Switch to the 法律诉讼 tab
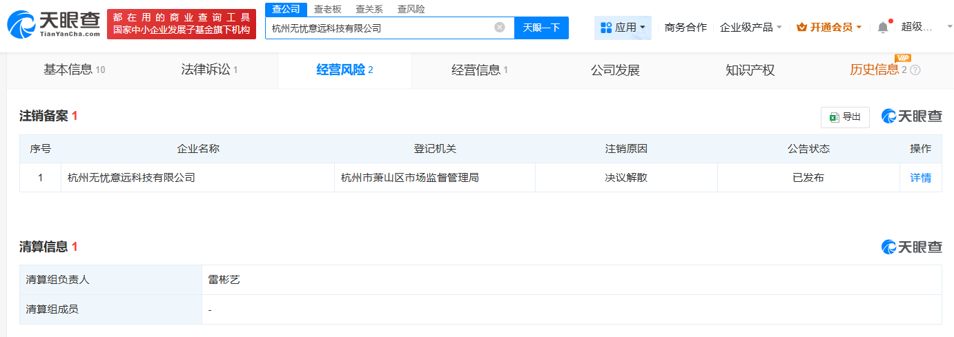This screenshot has width=954, height=337. point(205,70)
